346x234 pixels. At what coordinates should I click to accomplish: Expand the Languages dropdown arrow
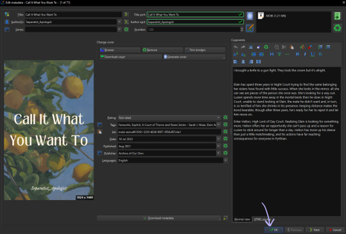tap(226, 160)
